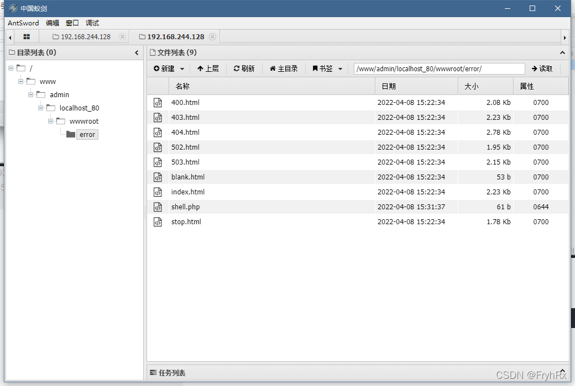The height and width of the screenshot is (386, 575).
Task: Click the 503.html file icon
Action: pos(158,162)
